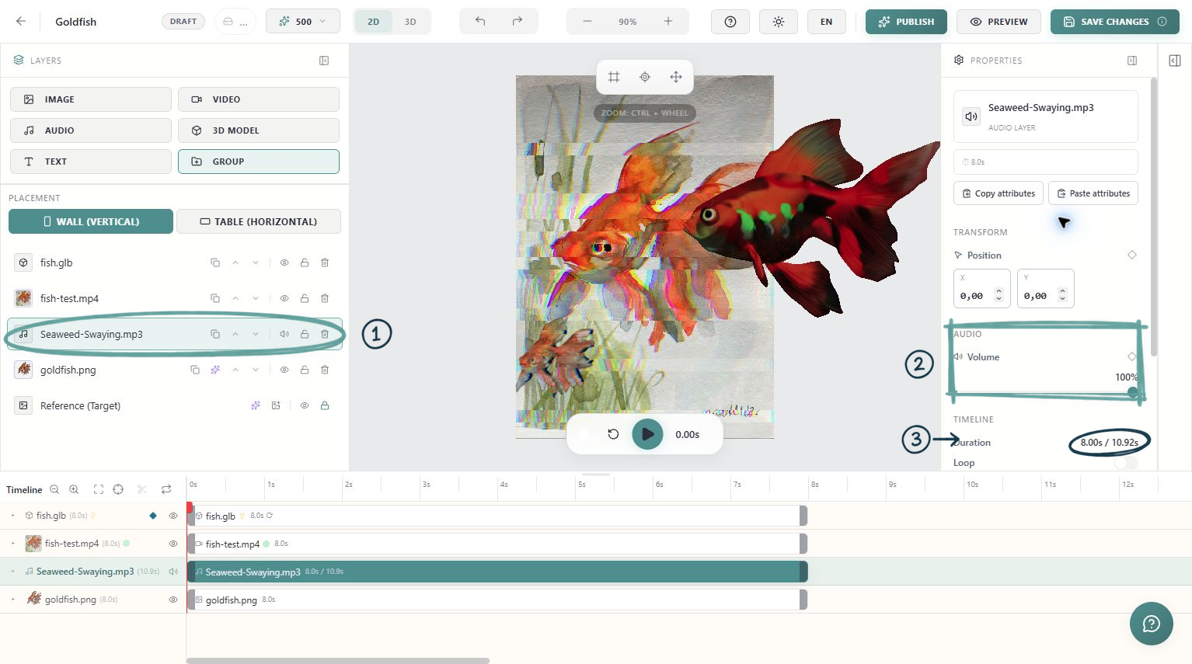Collapse the Layers panel
The height and width of the screenshot is (664, 1192).
coord(324,61)
